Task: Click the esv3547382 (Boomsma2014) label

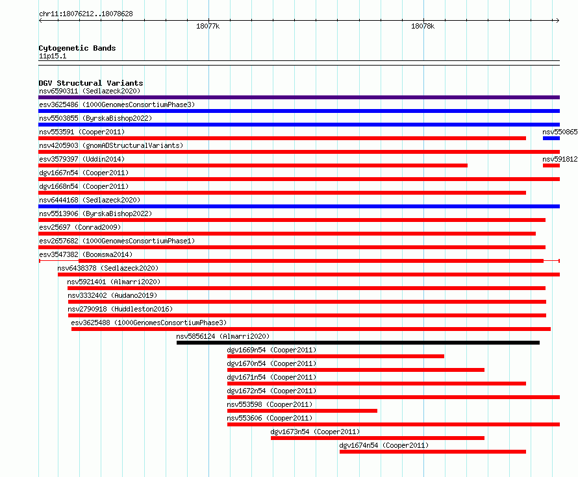Action: pyautogui.click(x=86, y=254)
